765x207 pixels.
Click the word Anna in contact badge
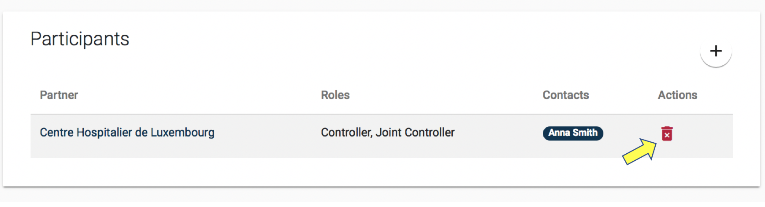point(559,133)
